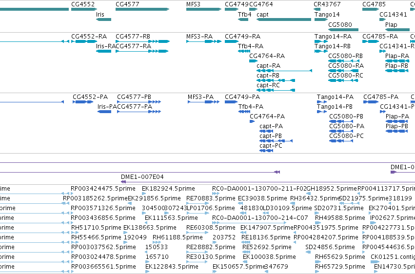415x274 pixels.
Task: Click protein CG4764-PA
Action: [x=252, y=121]
